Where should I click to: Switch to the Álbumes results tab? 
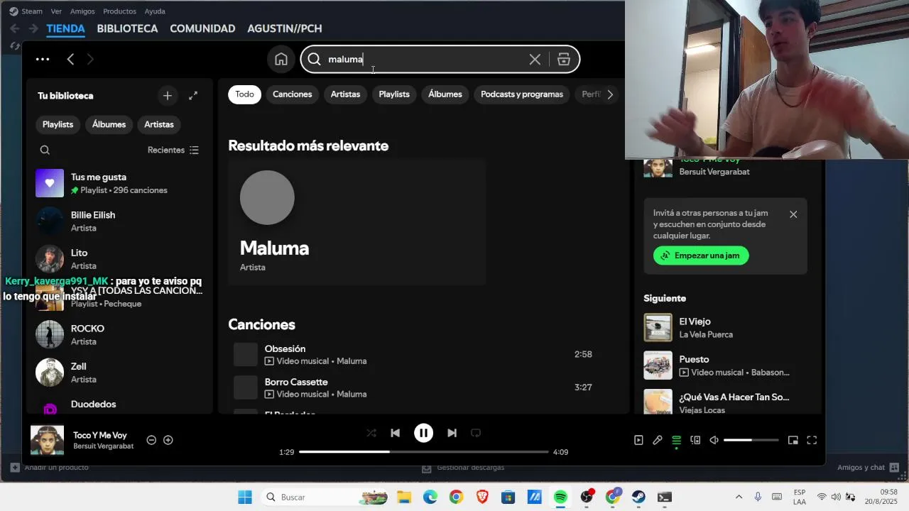tap(445, 94)
